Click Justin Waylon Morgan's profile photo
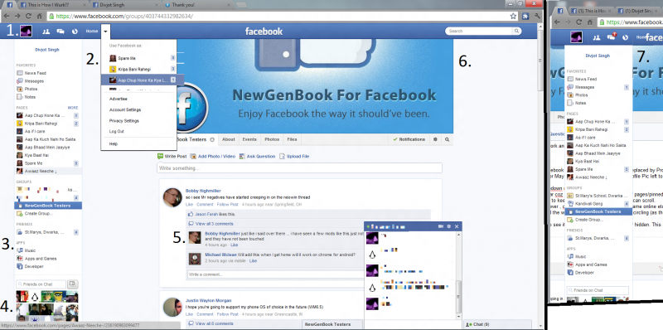The image size is (663, 330). coord(172,307)
